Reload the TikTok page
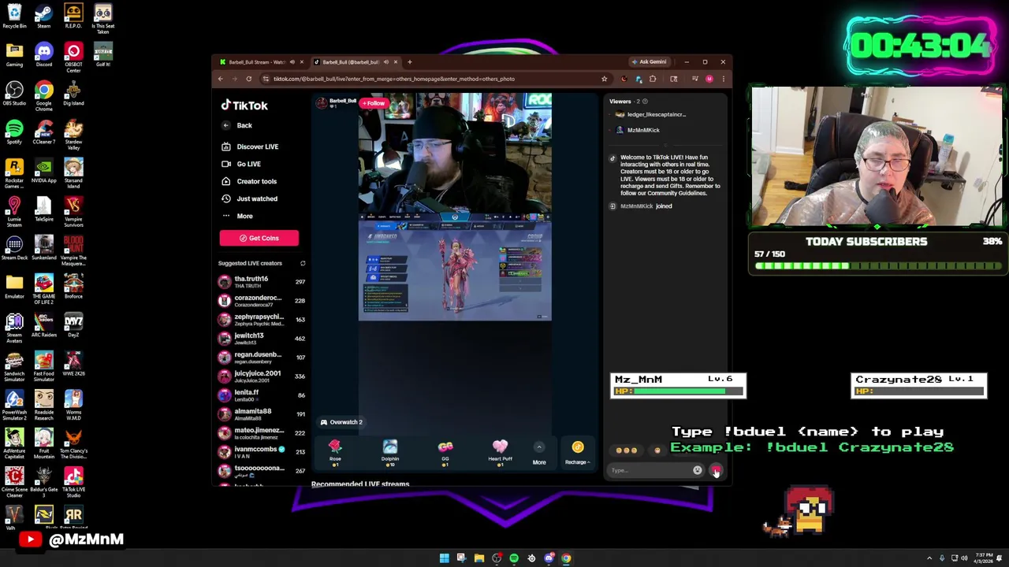Image resolution: width=1009 pixels, height=567 pixels. (x=248, y=79)
